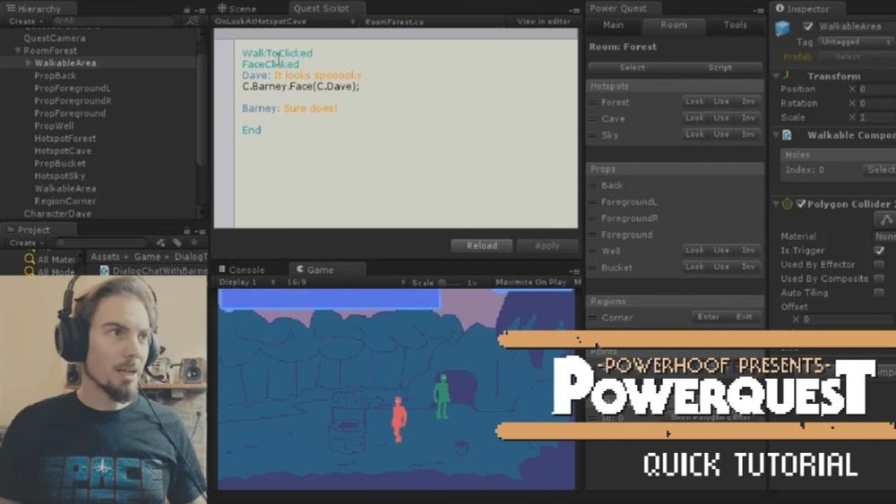896x504 pixels.
Task: Collapse the Walkable Component foldout
Action: (x=776, y=135)
